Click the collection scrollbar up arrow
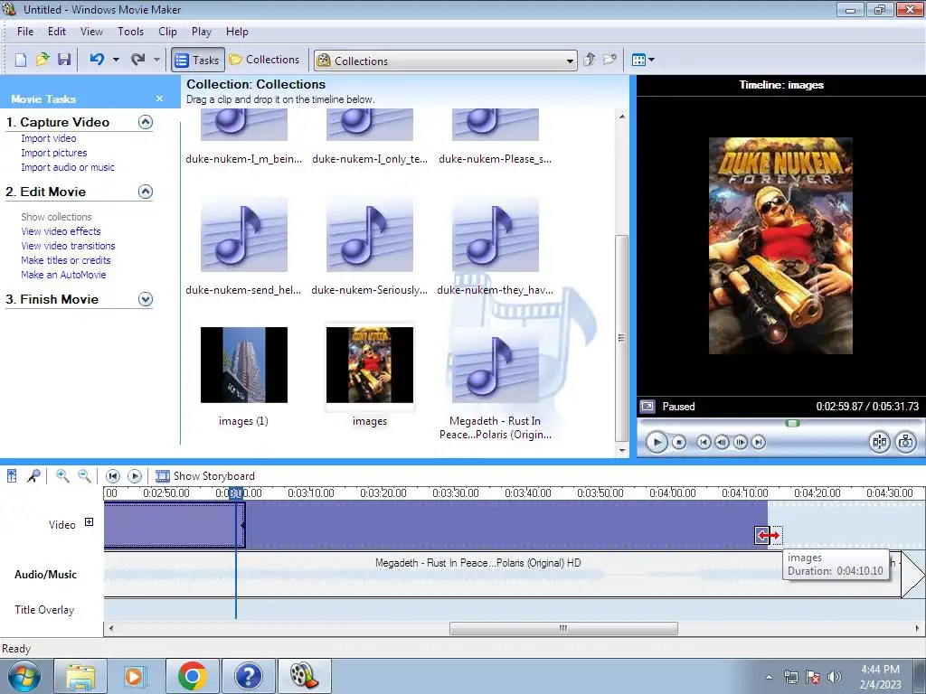The image size is (926, 694). [622, 117]
